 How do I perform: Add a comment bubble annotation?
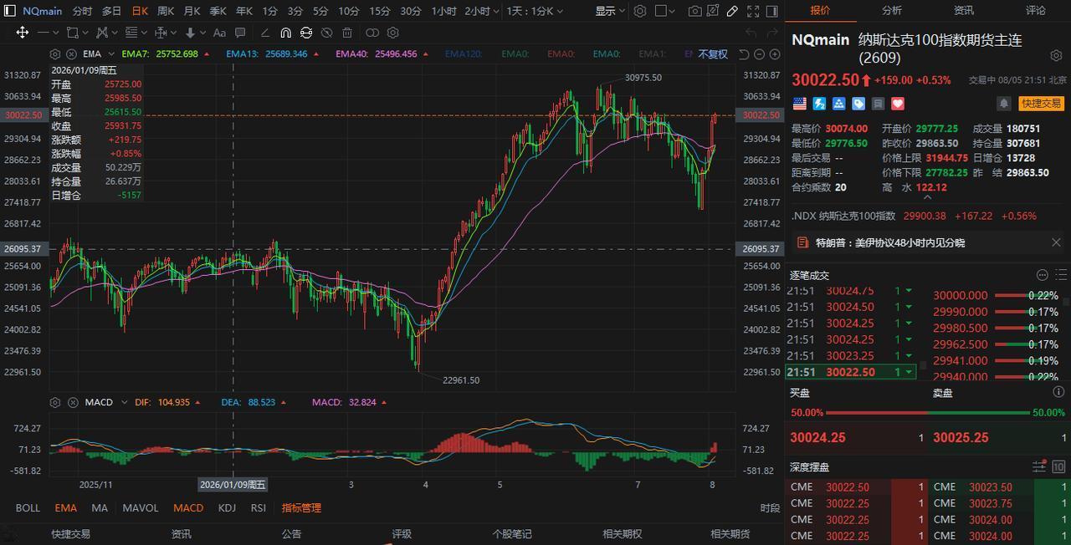pyautogui.click(x=240, y=33)
